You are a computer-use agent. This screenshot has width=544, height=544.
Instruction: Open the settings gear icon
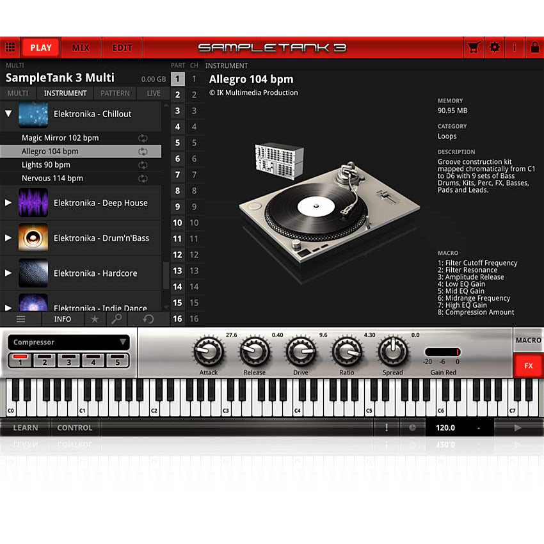(x=494, y=47)
